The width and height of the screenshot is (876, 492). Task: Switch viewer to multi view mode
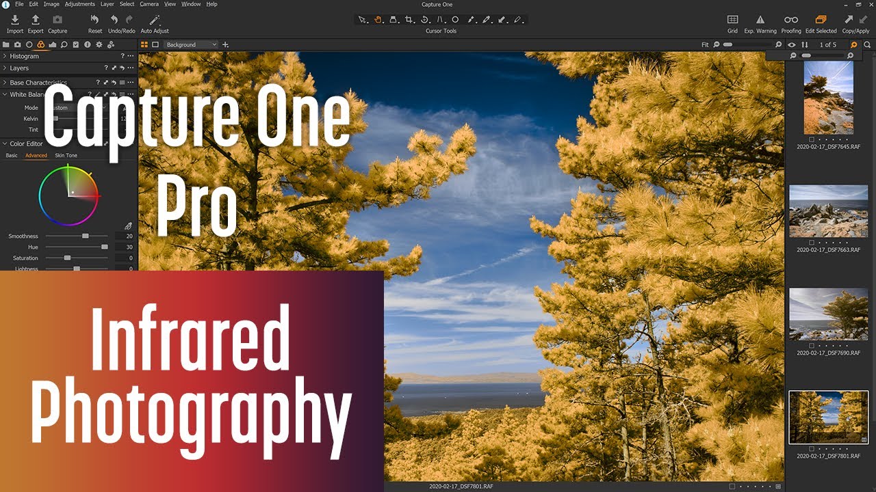pos(144,44)
